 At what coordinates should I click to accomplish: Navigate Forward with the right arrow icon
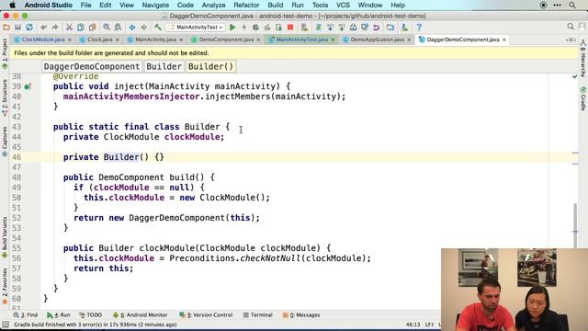[x=143, y=27]
